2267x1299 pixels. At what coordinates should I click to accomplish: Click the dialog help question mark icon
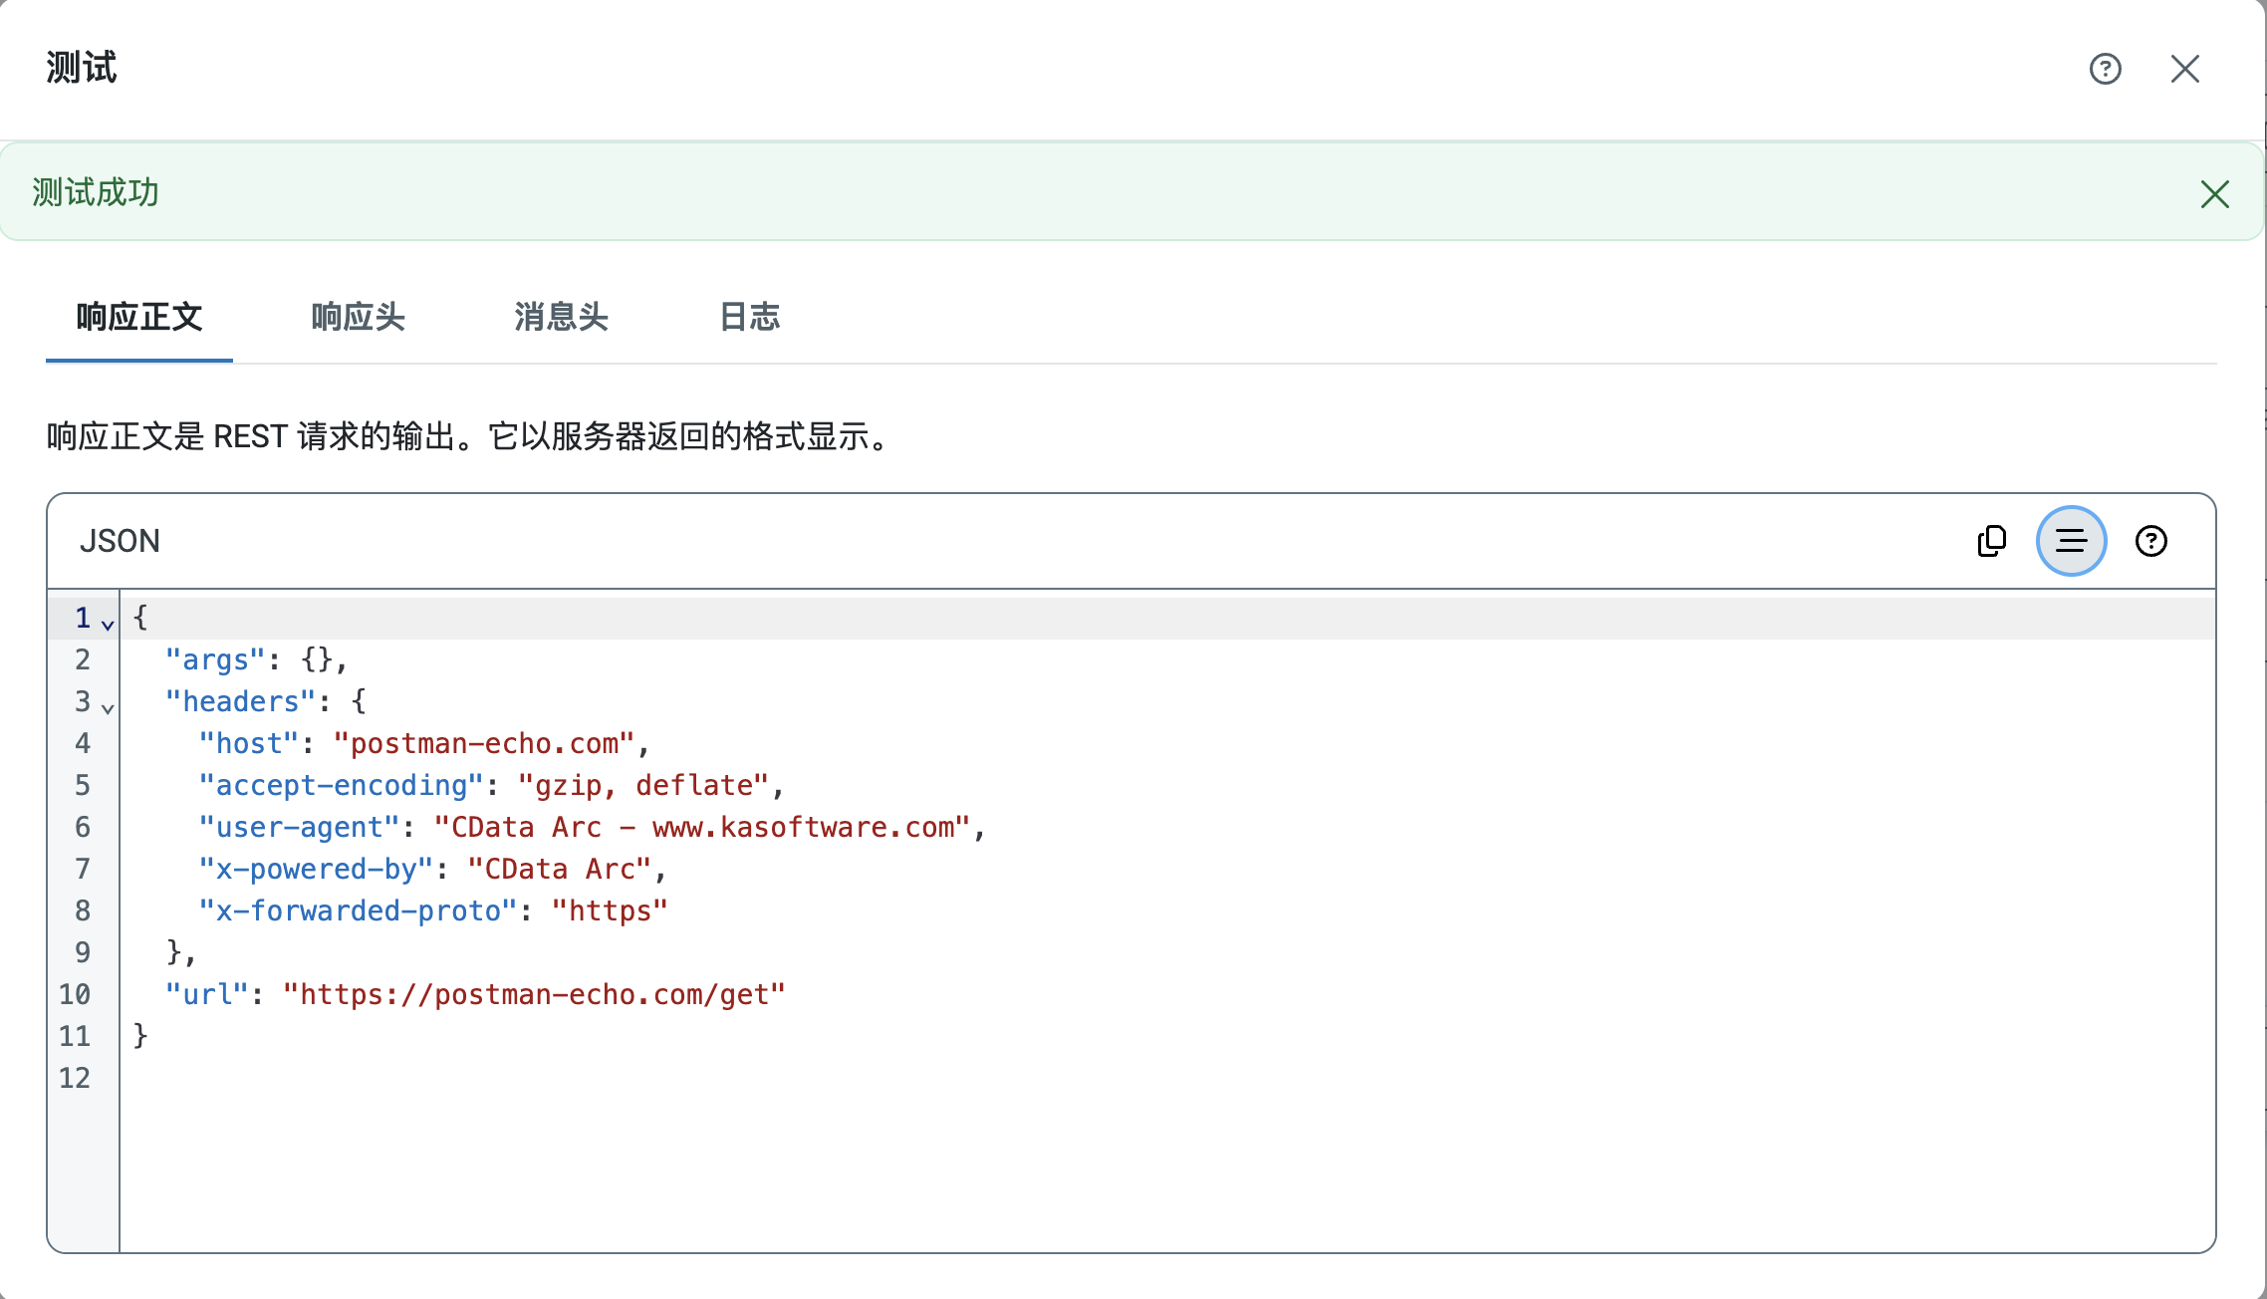[x=2105, y=69]
